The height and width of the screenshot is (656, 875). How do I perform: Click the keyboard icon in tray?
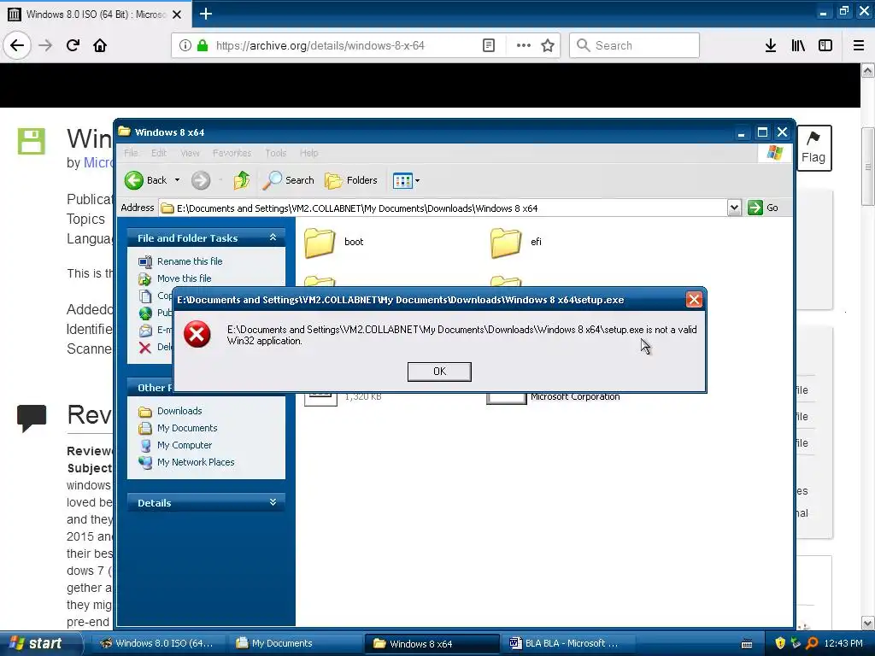coord(747,644)
